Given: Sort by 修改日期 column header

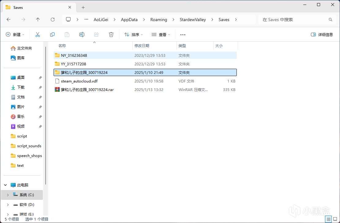Looking at the screenshot, I should tap(154, 46).
